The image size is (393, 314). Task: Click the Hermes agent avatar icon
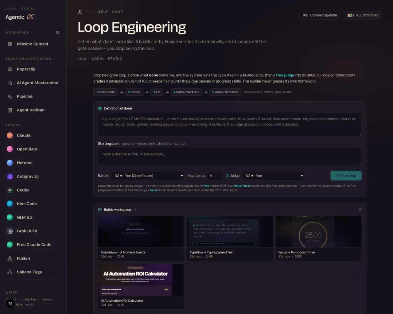pyautogui.click(x=10, y=163)
